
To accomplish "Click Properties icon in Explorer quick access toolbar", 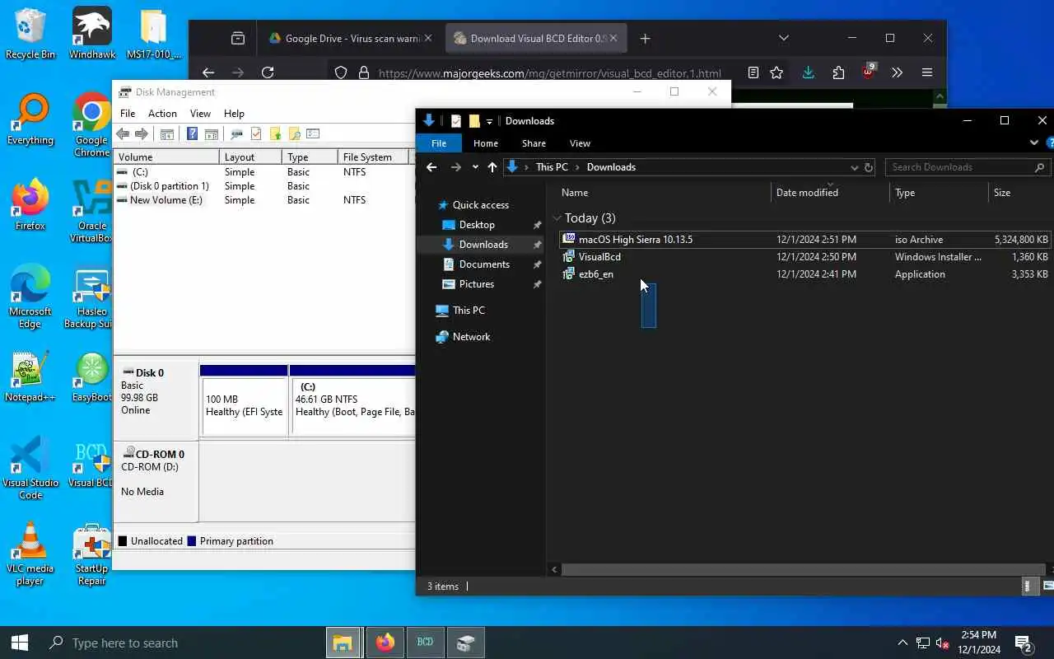I will [x=455, y=121].
